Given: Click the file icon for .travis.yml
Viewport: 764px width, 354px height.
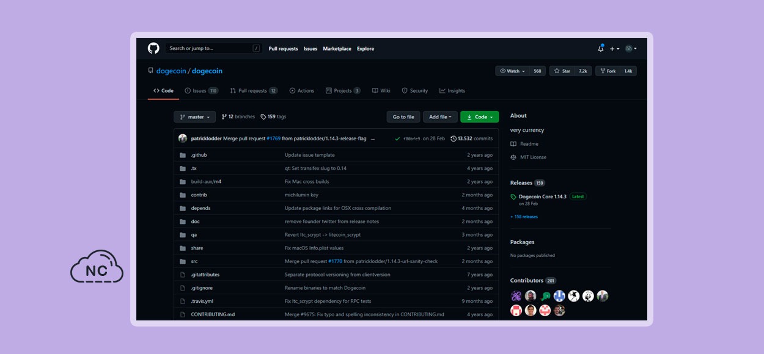Looking at the screenshot, I should 182,302.
